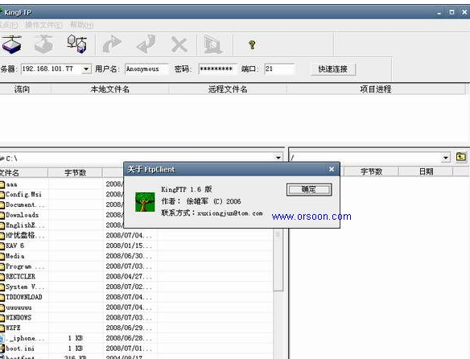Select the KAV 6 folder icon

point(2,246)
